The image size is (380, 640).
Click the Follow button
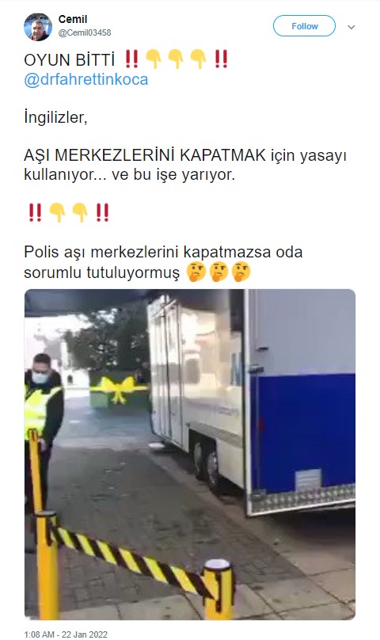(304, 26)
